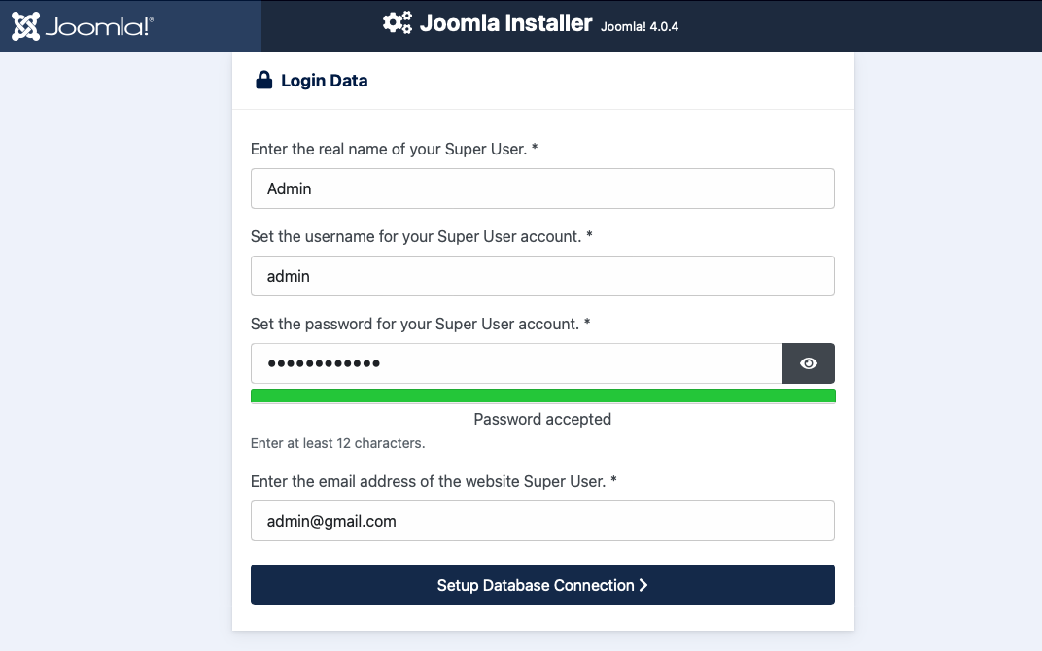Screen dimensions: 1042x651
Task: Click the email address field label
Action: pos(434,482)
